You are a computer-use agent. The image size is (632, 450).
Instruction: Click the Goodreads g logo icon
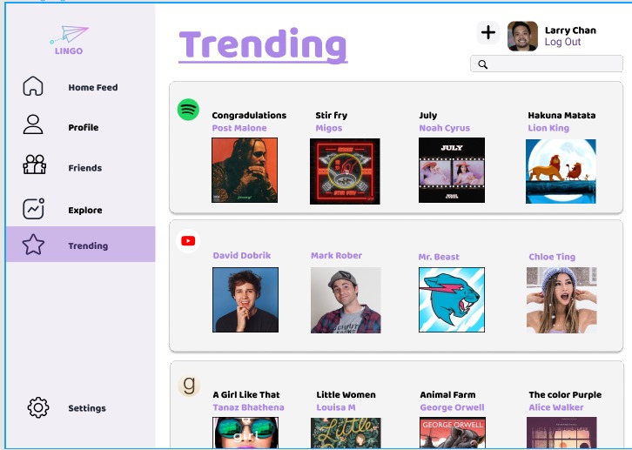[x=189, y=386]
